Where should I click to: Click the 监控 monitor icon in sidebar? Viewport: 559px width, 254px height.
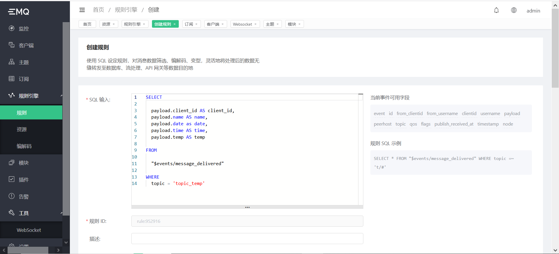[x=12, y=28]
